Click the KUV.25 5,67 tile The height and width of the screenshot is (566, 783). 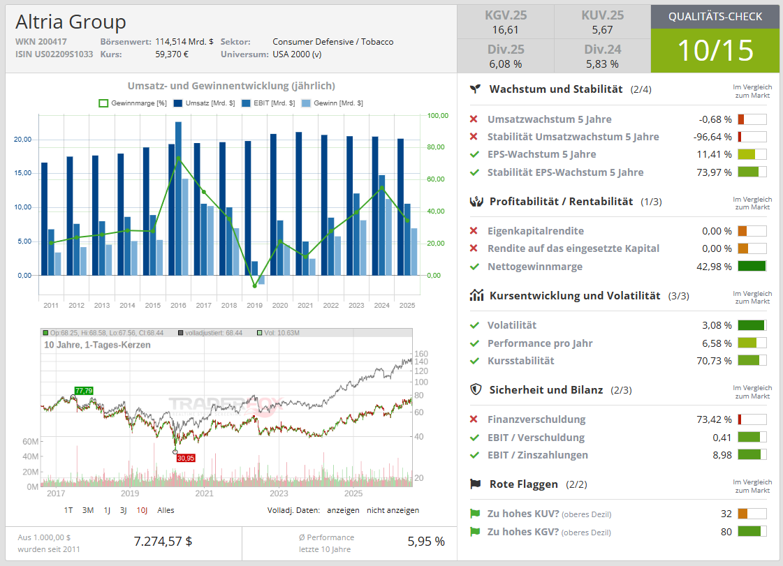point(602,22)
